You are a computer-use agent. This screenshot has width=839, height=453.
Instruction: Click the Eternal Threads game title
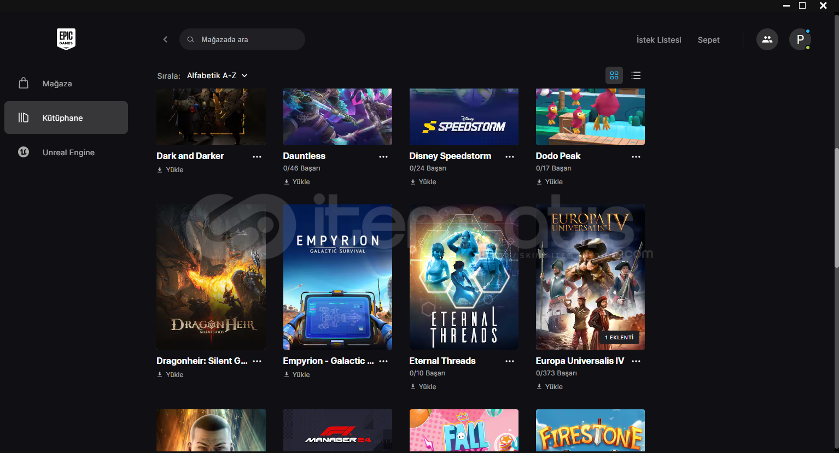pyautogui.click(x=442, y=361)
